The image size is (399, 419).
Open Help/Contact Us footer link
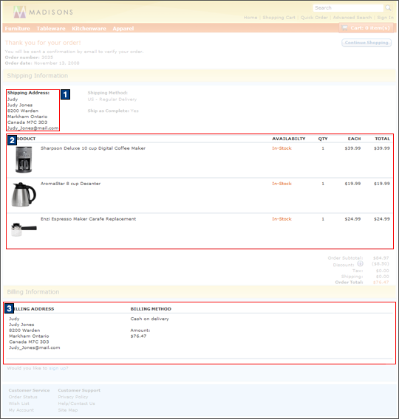pyautogui.click(x=77, y=404)
